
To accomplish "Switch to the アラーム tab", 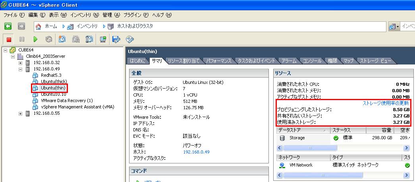I will pos(289,61).
